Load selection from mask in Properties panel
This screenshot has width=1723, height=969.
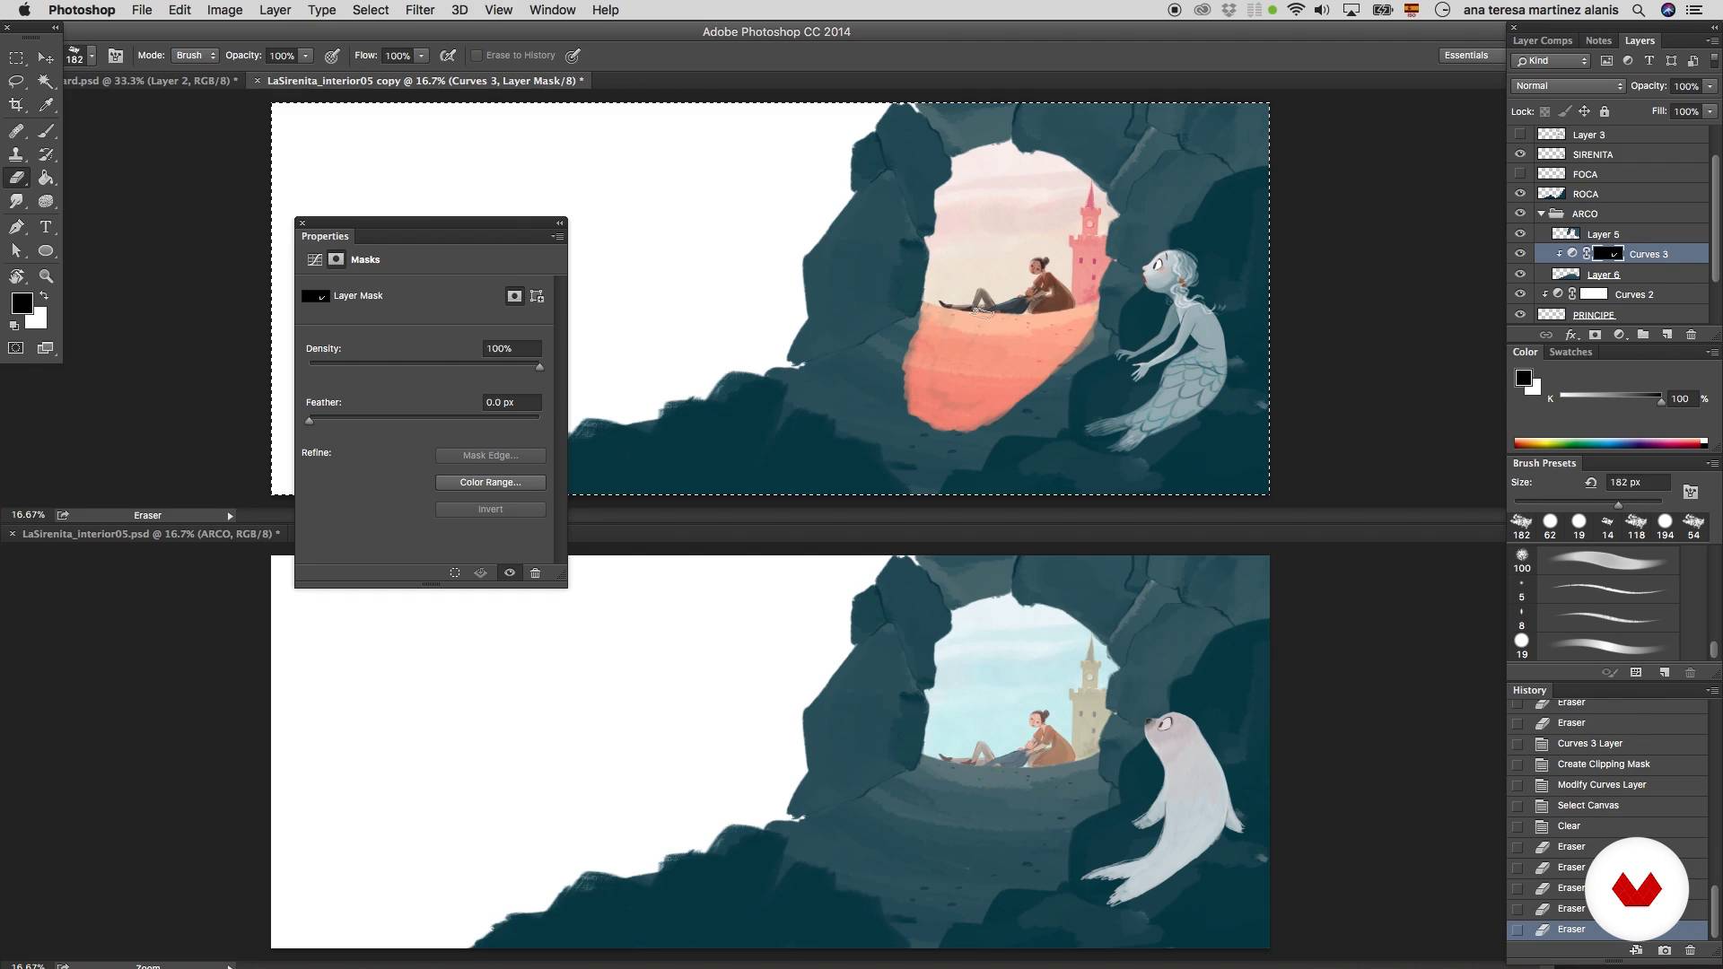point(455,572)
